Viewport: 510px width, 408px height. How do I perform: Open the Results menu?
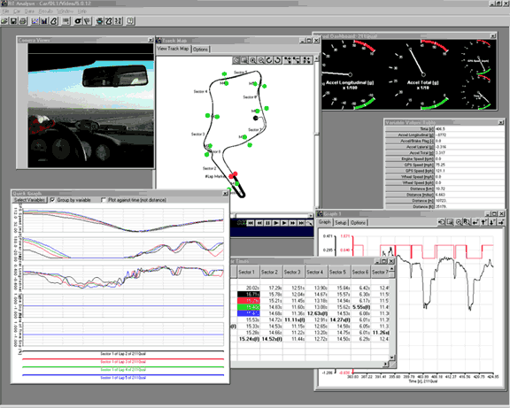point(46,12)
